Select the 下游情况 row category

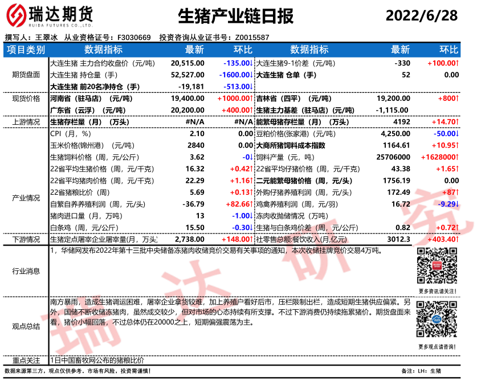26,239
